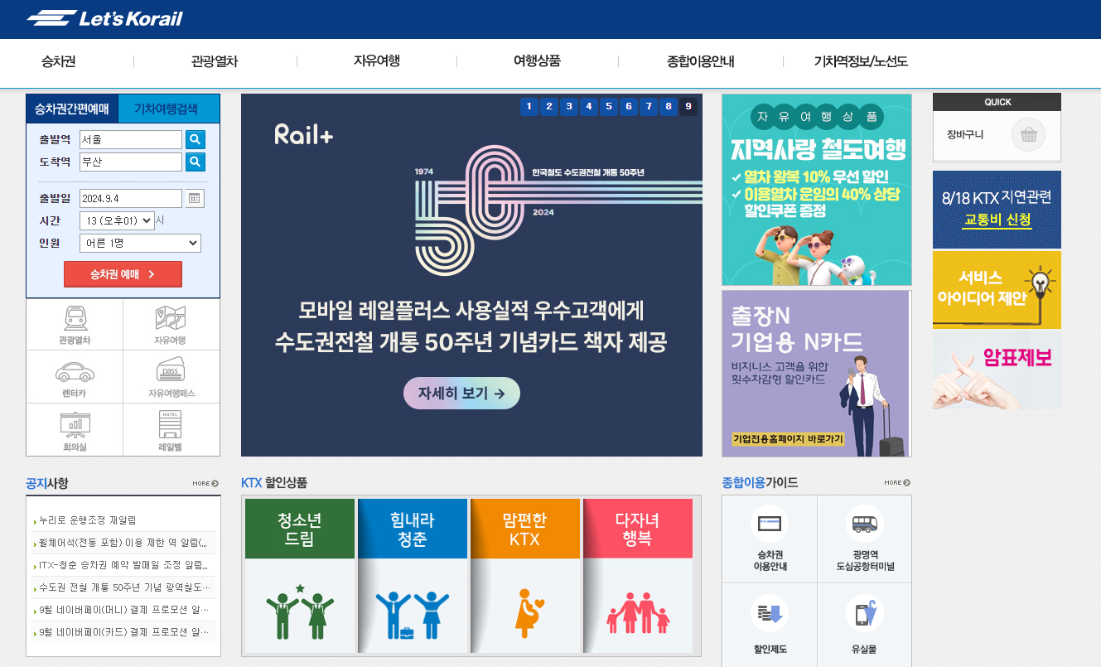Screen dimensions: 1101x667
Task: Go to banner slide 3
Action: 569,106
